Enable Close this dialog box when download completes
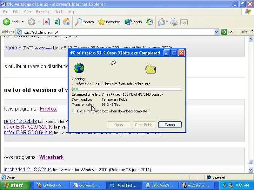This screenshot has height=190, width=254. pos(74,111)
